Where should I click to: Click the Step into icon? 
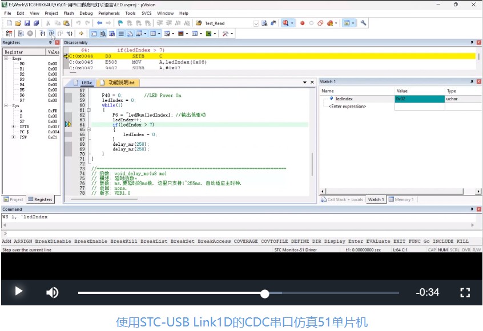coord(42,34)
